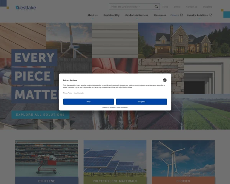Viewport: 230px width, 184px height.
Task: Click the external link icon beside Careers
Action: pyautogui.click(x=182, y=15)
